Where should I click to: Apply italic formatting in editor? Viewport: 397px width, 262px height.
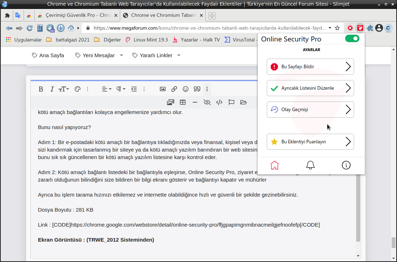coord(52,89)
